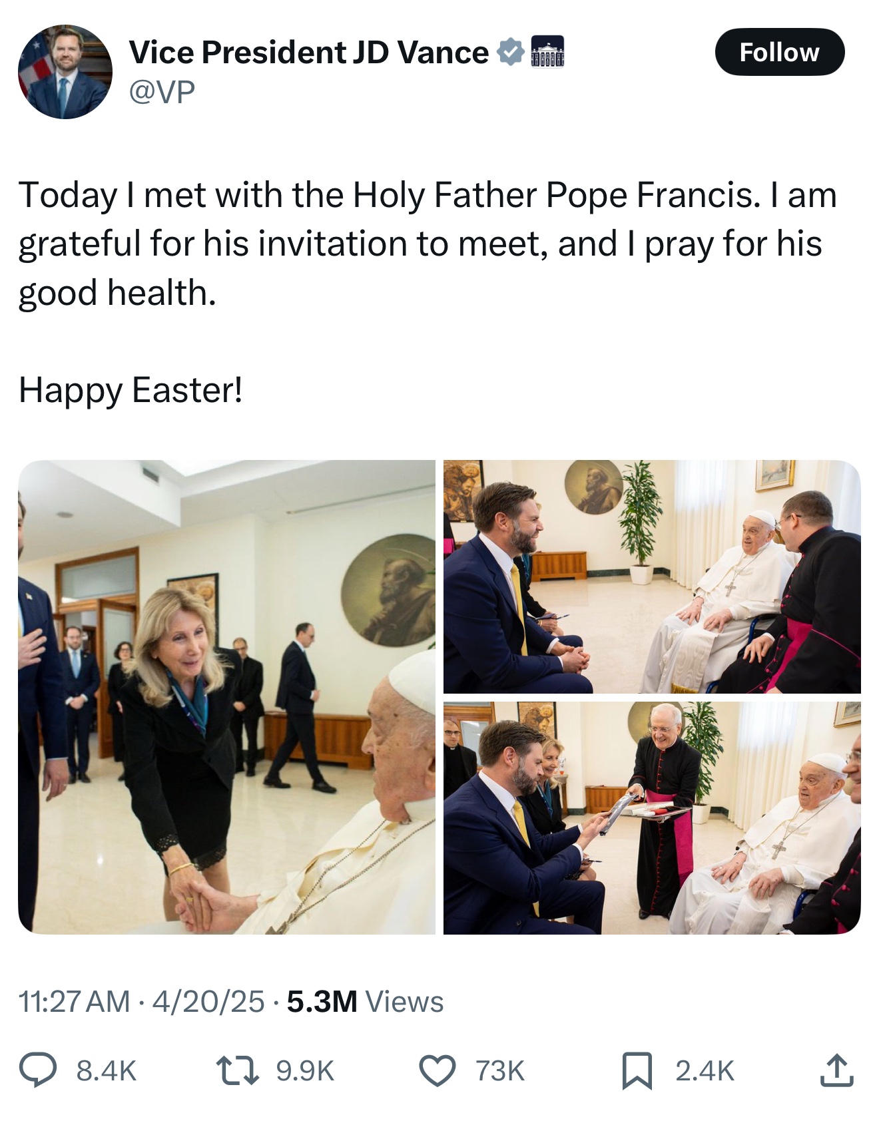The height and width of the screenshot is (1121, 879).
Task: Follow the @VP account
Action: [779, 52]
